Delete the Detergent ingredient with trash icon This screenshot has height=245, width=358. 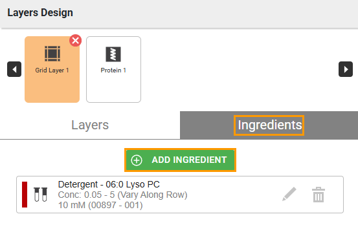pyautogui.click(x=319, y=195)
